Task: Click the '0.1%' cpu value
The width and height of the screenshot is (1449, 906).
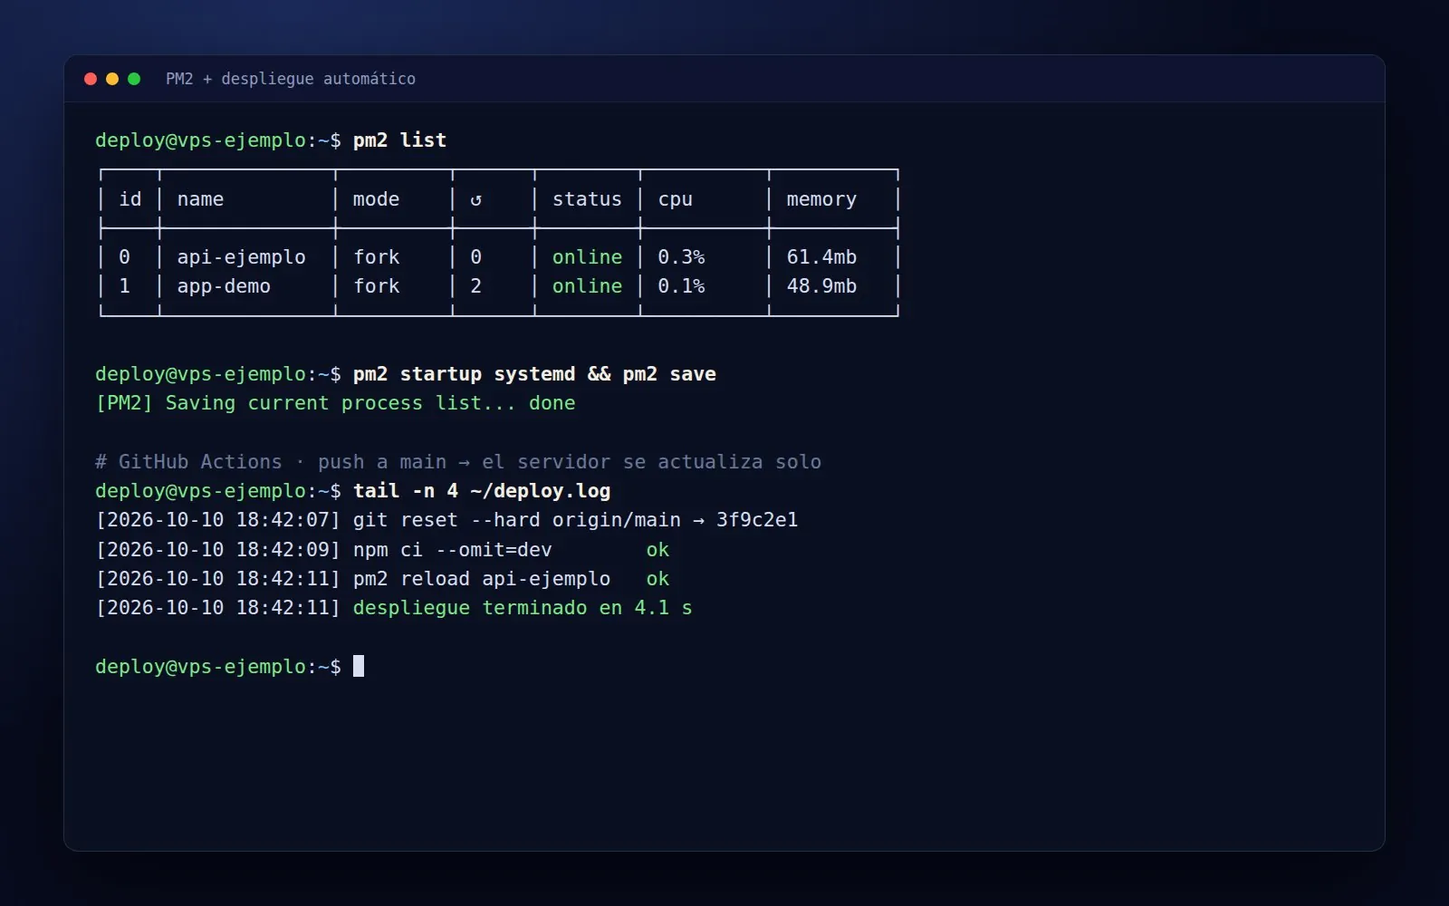Action: click(681, 286)
